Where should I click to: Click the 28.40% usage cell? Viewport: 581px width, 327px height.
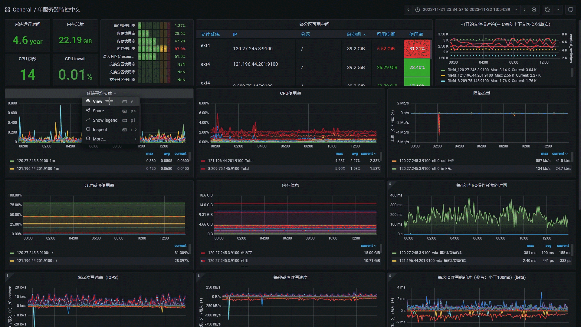coord(417,68)
